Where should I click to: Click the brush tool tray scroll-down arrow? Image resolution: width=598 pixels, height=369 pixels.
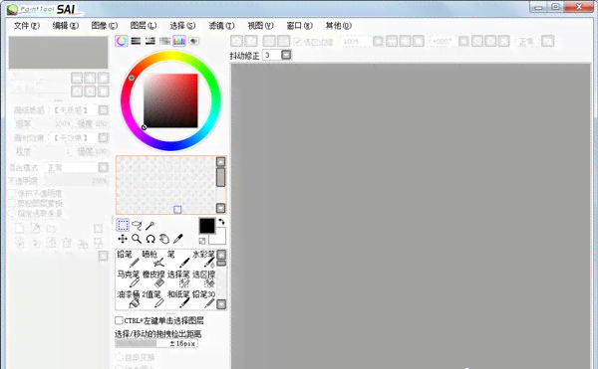pyautogui.click(x=221, y=304)
